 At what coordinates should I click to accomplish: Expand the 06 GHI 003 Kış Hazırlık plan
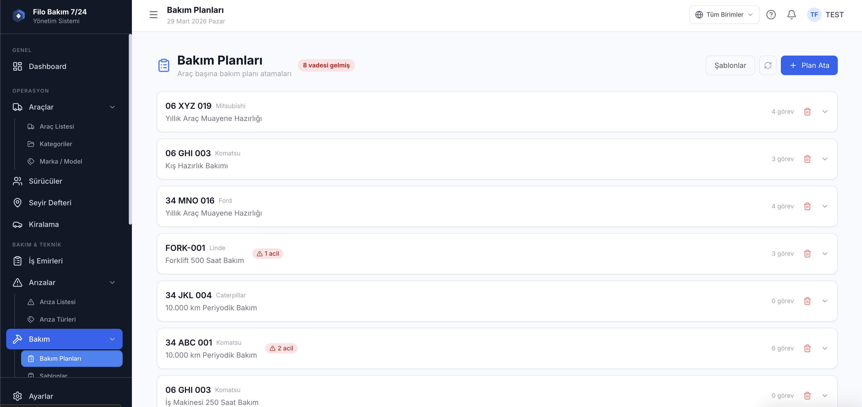(825, 159)
